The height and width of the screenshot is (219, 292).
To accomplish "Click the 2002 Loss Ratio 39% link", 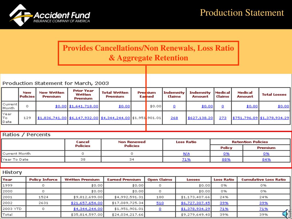I will point(224,203).
